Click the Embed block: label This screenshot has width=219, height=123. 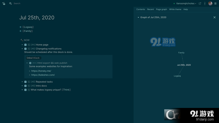coord(33,58)
